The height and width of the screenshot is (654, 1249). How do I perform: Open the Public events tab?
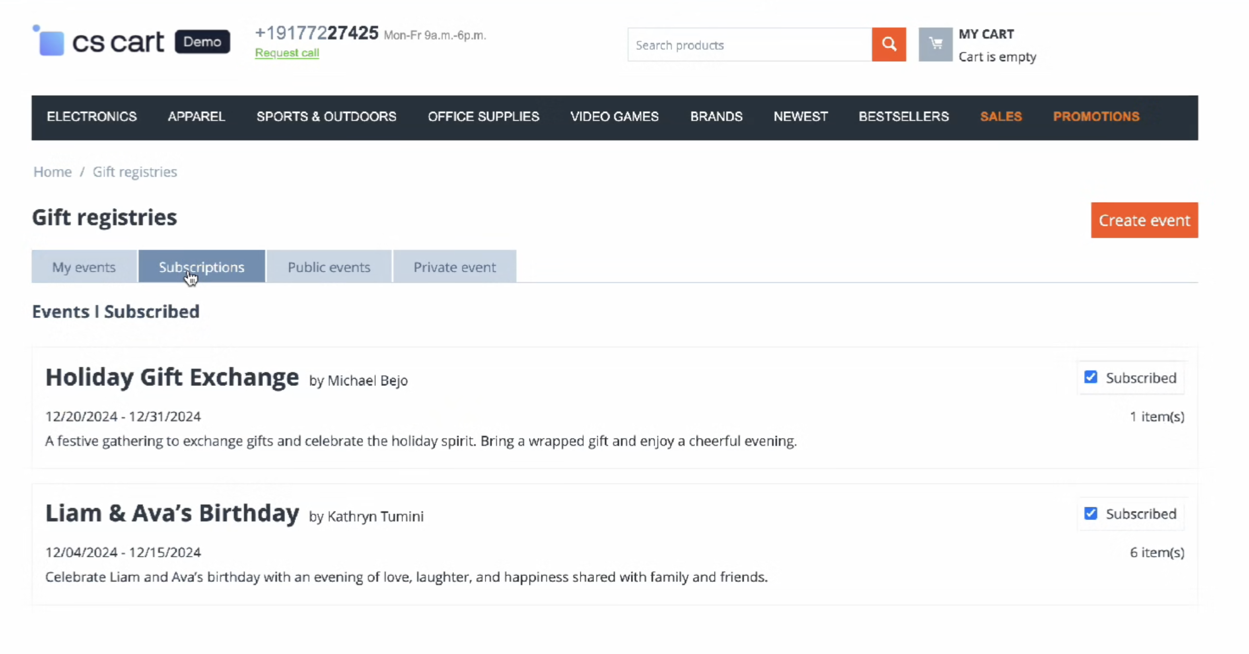click(x=329, y=267)
